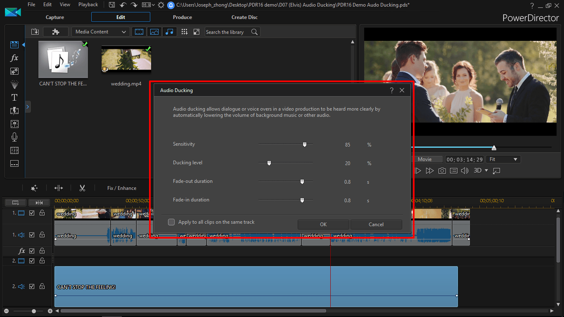Enable Apply to all clips checkbox
This screenshot has height=317, width=564.
click(171, 222)
